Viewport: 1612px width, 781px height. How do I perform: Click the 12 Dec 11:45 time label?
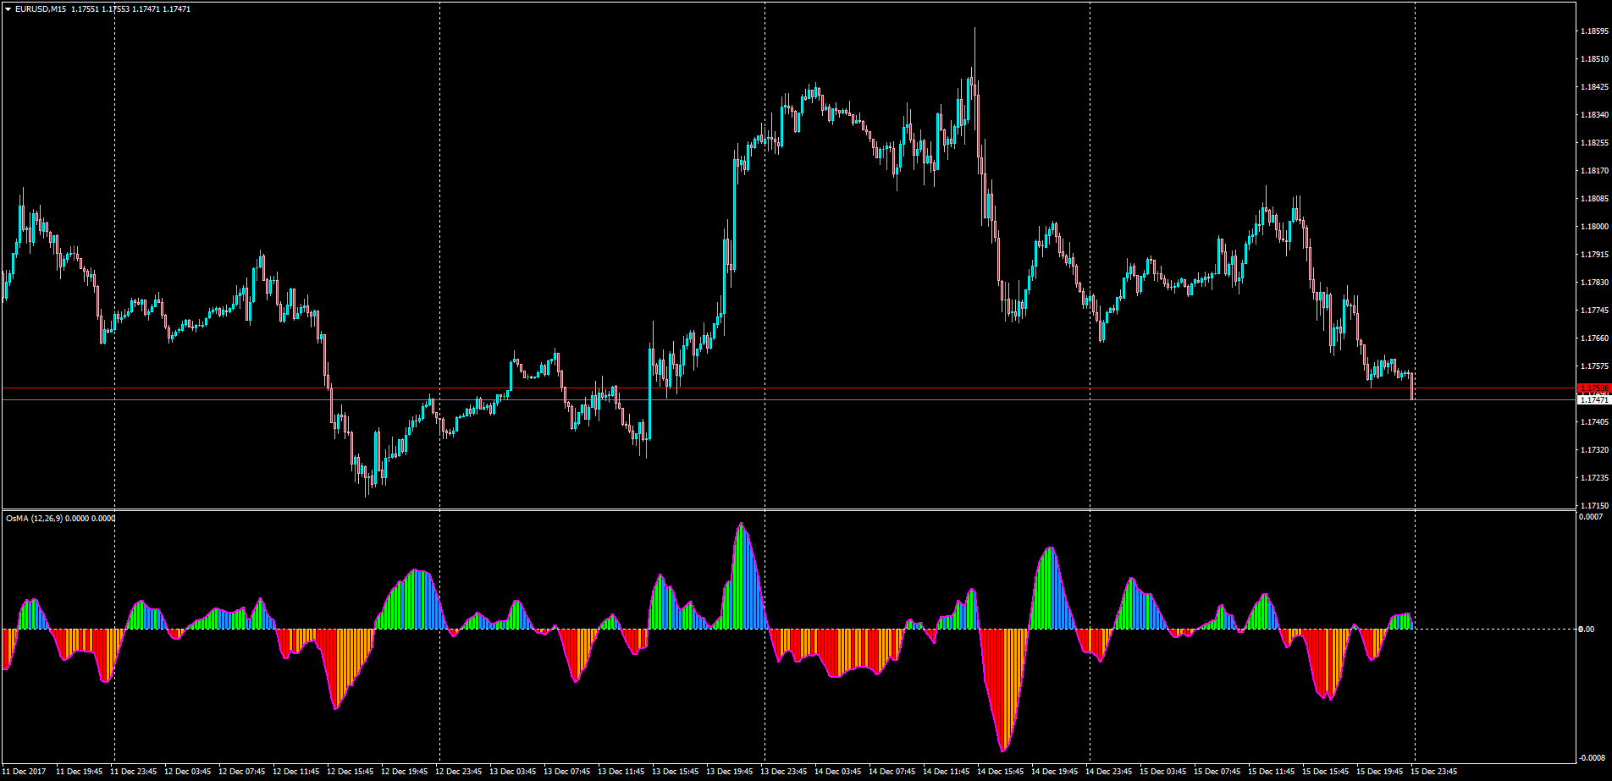296,772
